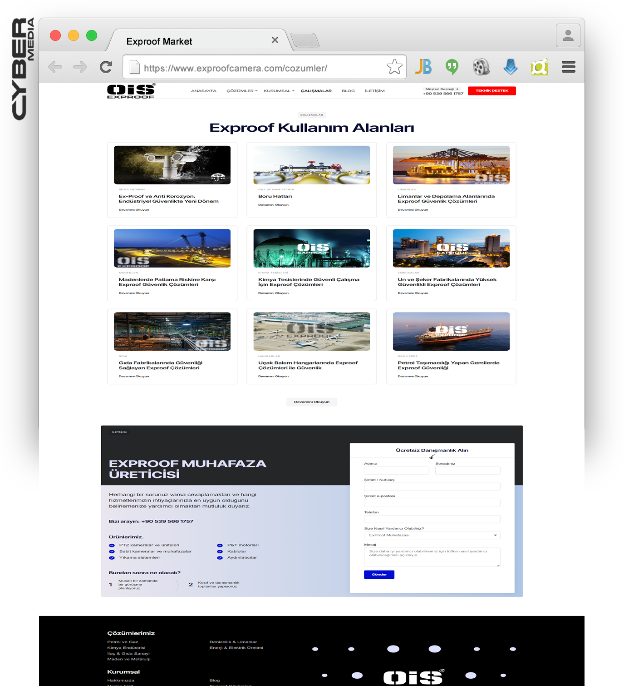Image resolution: width=624 pixels, height=686 pixels.
Task: Click the Şirket e-postası input field
Action: [x=432, y=503]
